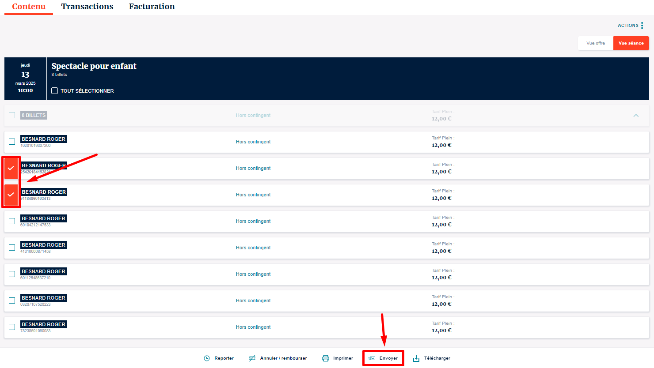Screen dimensions: 654x368
Task: Click the Envoyer envelope icon
Action: 372,358
